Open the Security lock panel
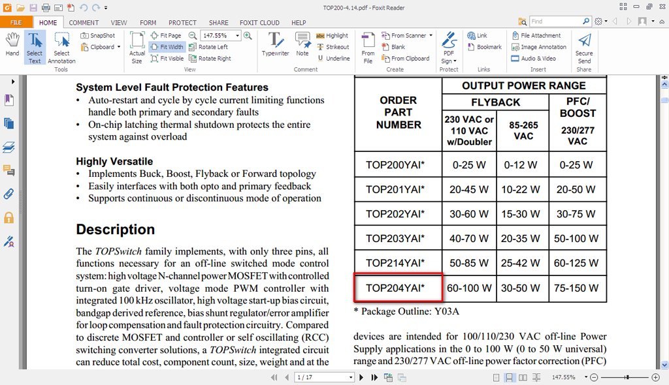Viewport: 669px width, 385px height. (x=8, y=218)
